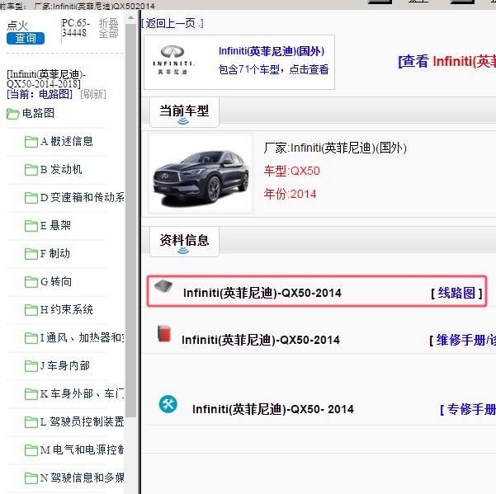496x494 pixels.
Task: Click folder icon beside J 车身内部
Action: pyautogui.click(x=31, y=366)
